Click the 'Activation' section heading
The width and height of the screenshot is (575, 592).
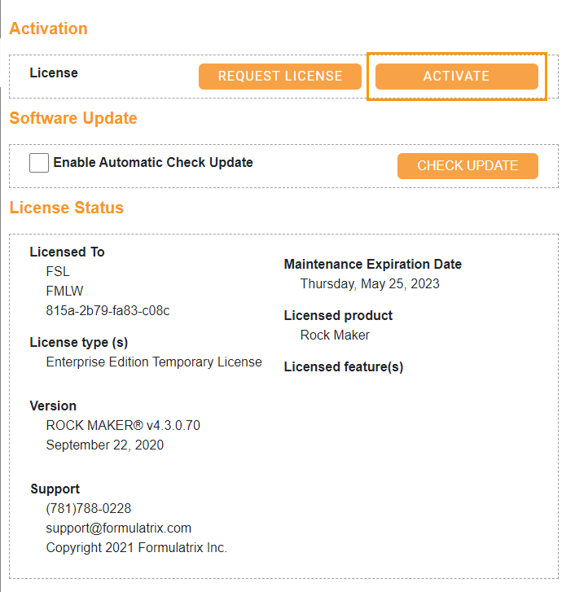(x=48, y=29)
